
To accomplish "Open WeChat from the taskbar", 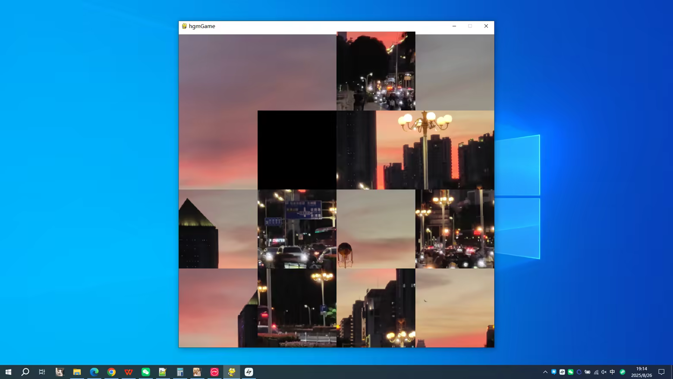I will (146, 372).
